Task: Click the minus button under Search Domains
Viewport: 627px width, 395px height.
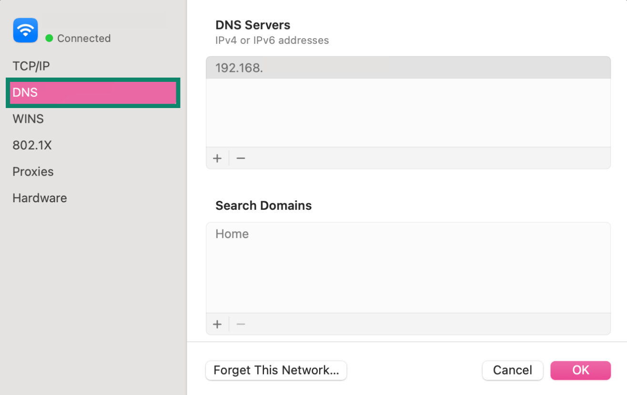Action: click(x=240, y=324)
